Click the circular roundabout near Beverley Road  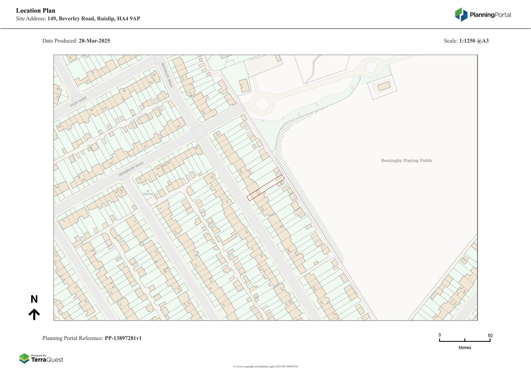pyautogui.click(x=262, y=104)
